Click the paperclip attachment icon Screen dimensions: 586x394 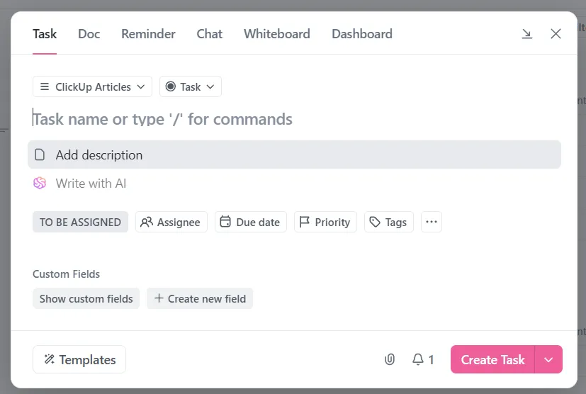click(390, 359)
